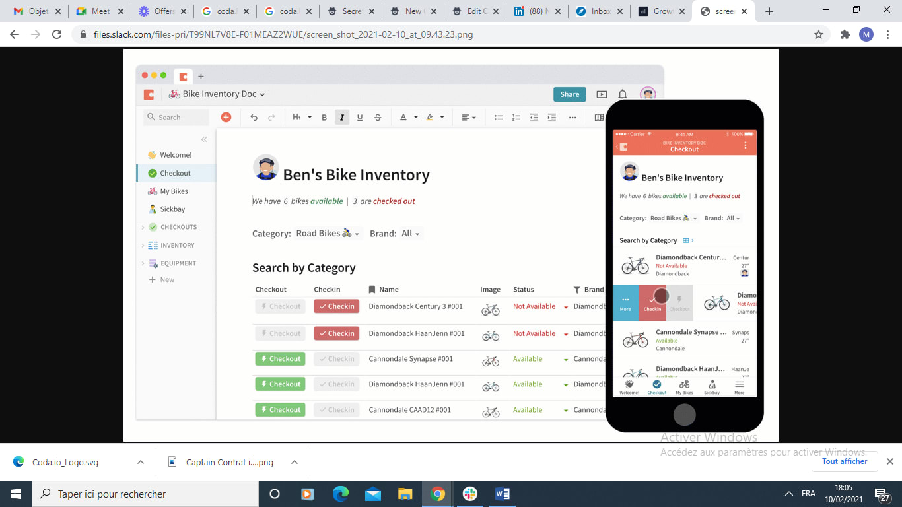The height and width of the screenshot is (507, 902).
Task: Tap My Bikes tab on phone bottom bar
Action: (x=684, y=388)
